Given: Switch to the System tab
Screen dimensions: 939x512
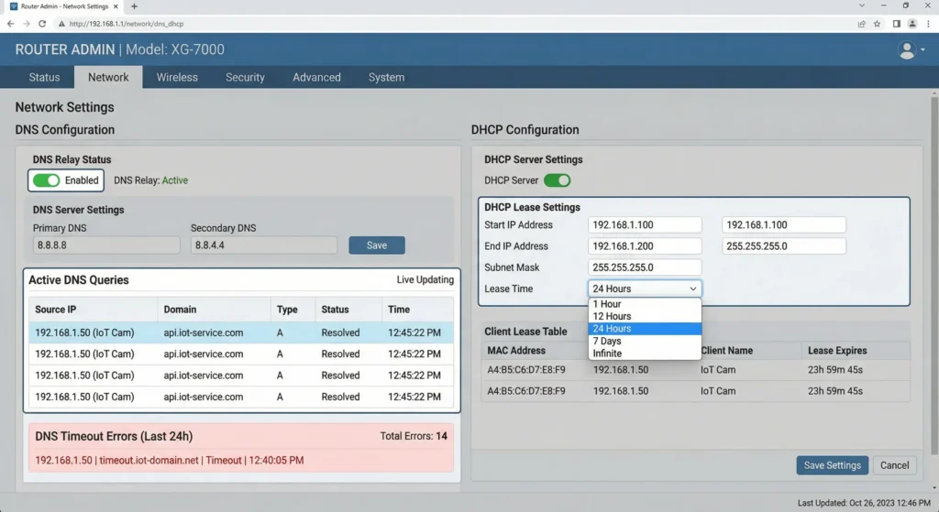Looking at the screenshot, I should pos(386,77).
